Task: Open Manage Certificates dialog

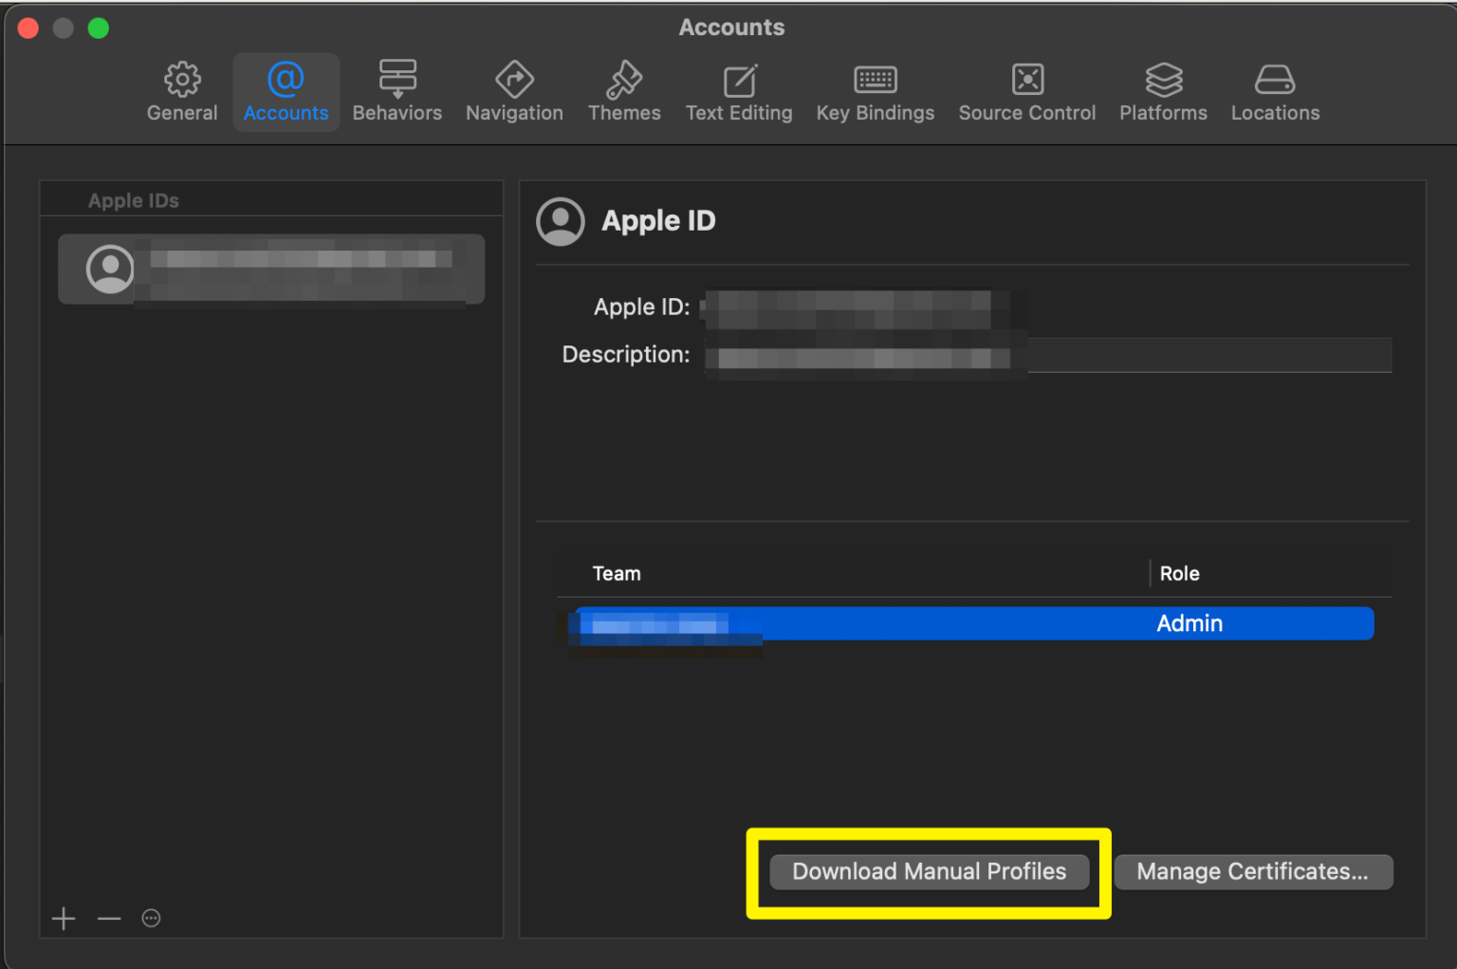Action: 1253,871
